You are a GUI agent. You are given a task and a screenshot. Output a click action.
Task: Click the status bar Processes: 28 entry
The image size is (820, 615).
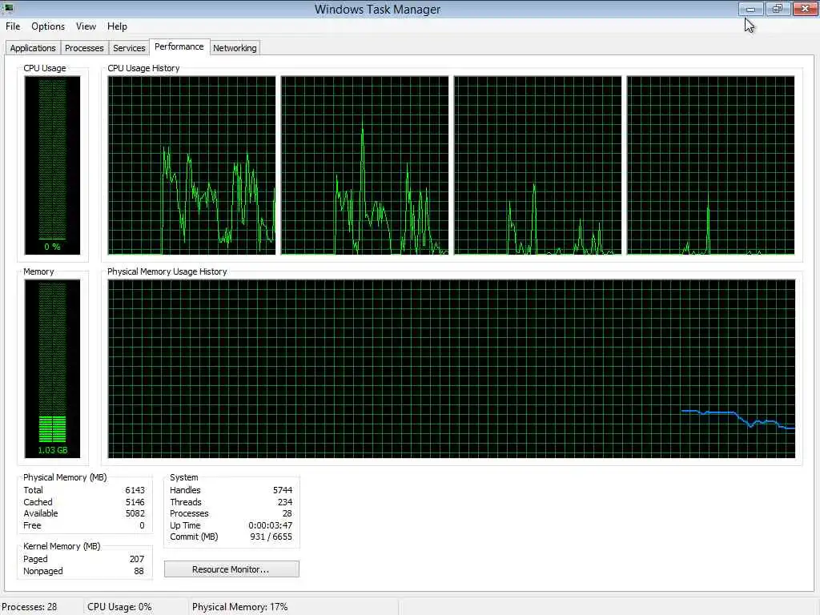tap(30, 607)
